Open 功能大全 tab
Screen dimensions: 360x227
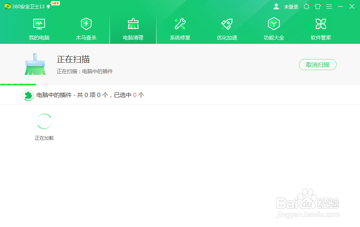point(274,29)
